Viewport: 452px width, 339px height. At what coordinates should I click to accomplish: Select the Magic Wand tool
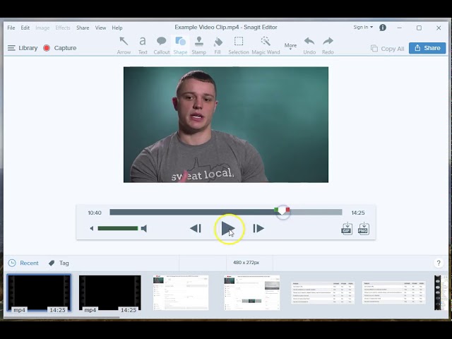point(266,45)
